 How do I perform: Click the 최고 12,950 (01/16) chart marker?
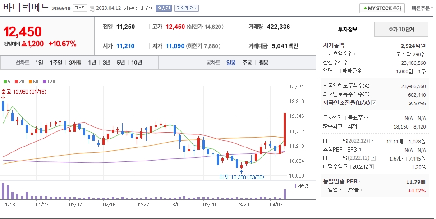24,92
